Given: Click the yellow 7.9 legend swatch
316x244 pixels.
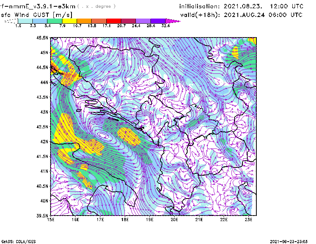Looking at the screenshot, I should pos(70,21).
